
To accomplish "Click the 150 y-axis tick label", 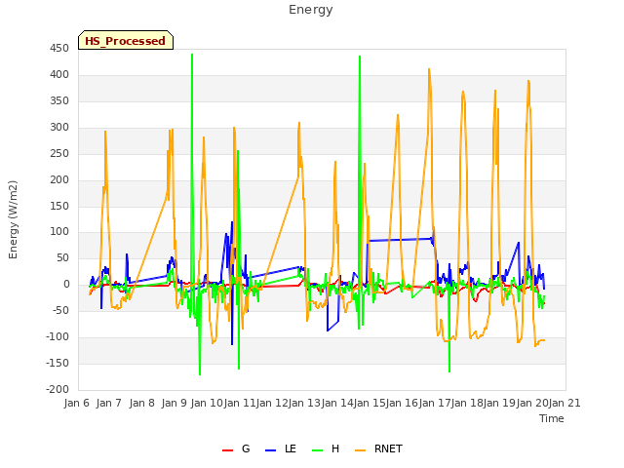I will pos(59,206).
